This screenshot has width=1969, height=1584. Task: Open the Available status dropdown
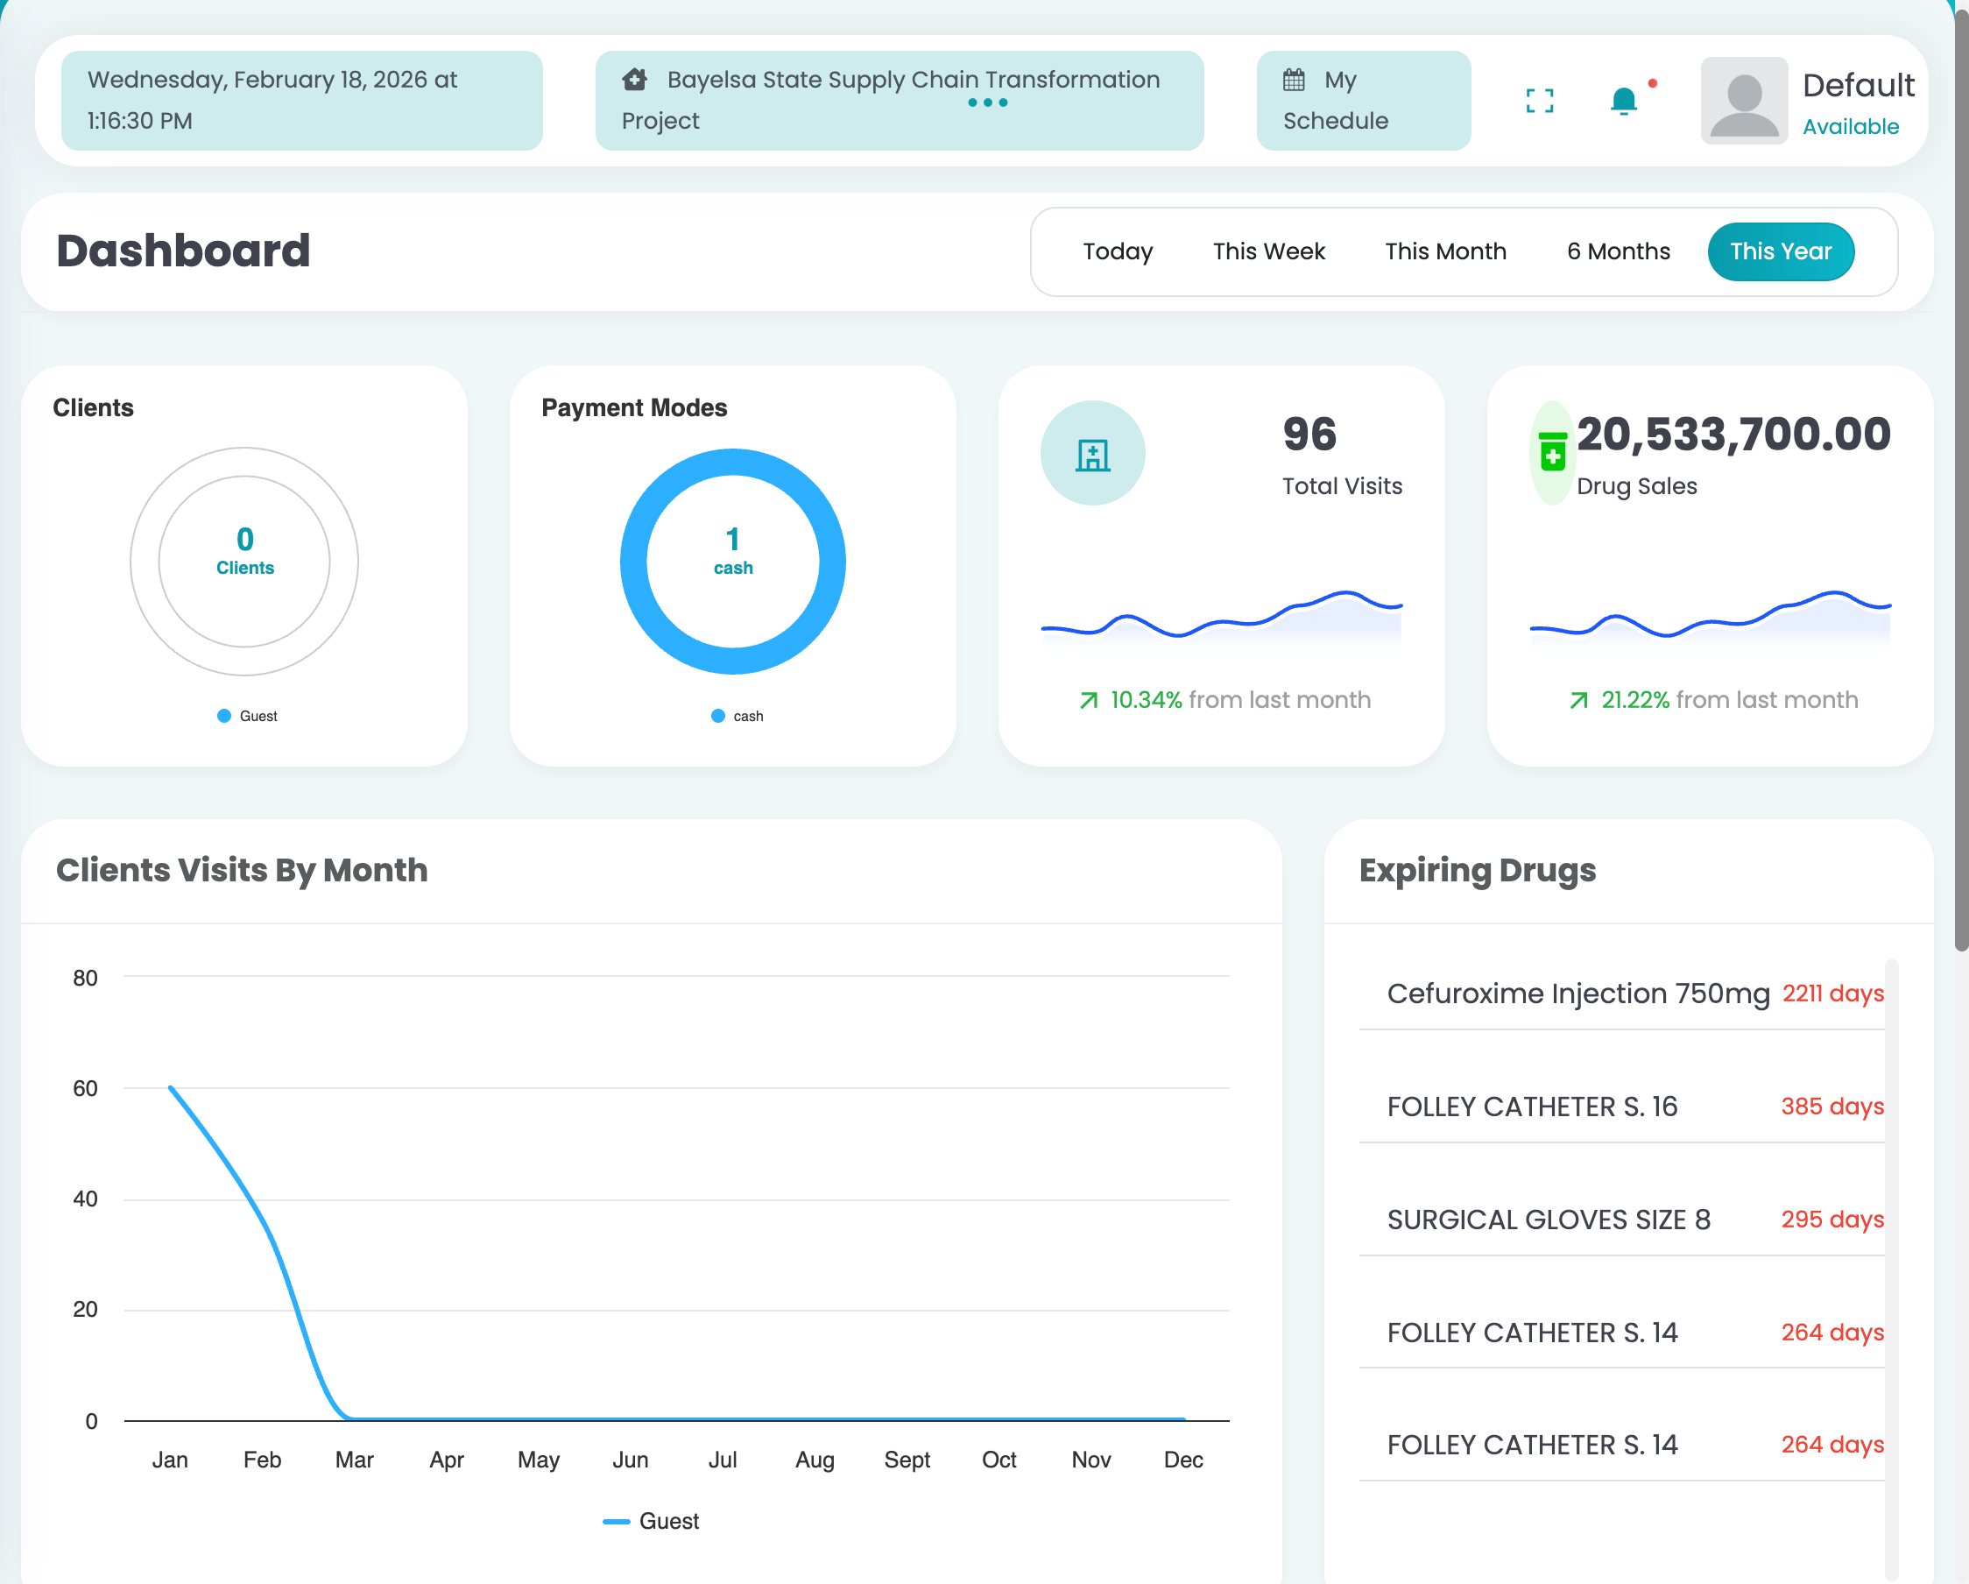1850,127
